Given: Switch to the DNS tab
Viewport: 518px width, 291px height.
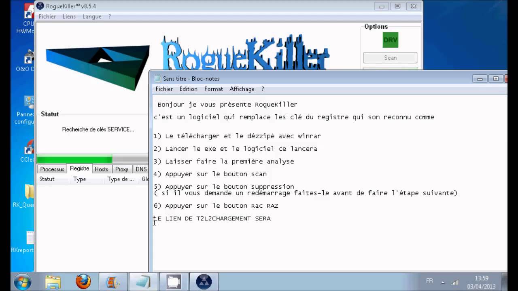Looking at the screenshot, I should pos(141,169).
